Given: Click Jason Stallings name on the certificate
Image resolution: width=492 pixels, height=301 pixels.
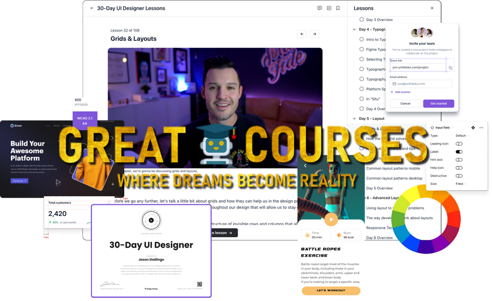Looking at the screenshot, I should [x=151, y=260].
